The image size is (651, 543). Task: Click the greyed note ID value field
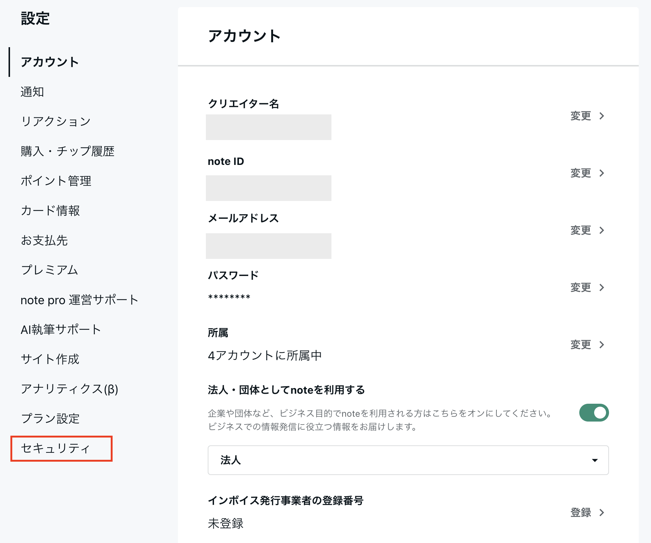(x=269, y=188)
